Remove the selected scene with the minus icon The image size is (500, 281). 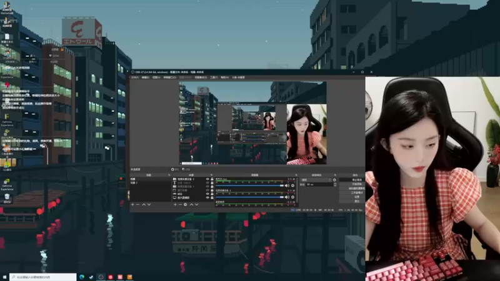coord(137,205)
